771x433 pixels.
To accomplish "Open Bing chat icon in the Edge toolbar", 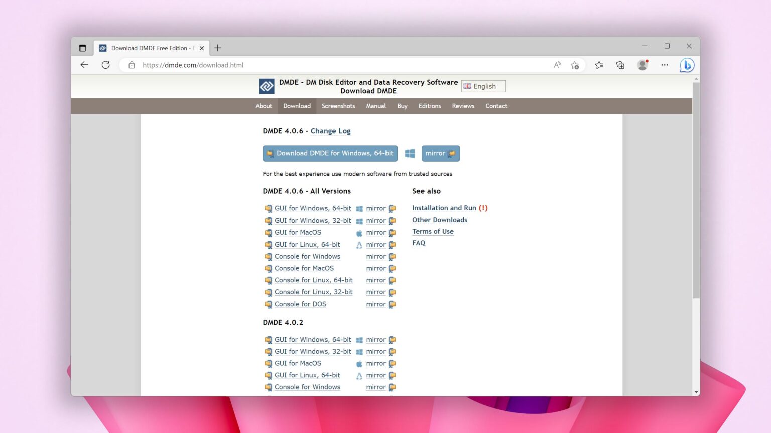I will (687, 65).
